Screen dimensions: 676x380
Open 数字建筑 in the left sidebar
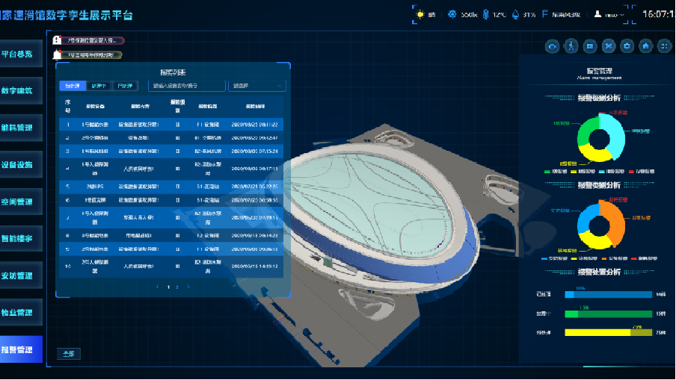pos(18,90)
